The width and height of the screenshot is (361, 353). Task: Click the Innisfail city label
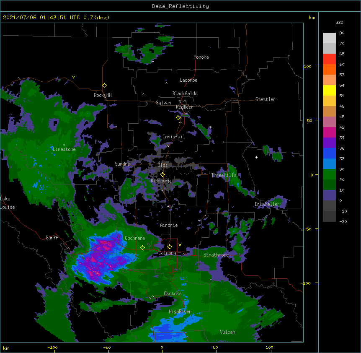coord(174,137)
